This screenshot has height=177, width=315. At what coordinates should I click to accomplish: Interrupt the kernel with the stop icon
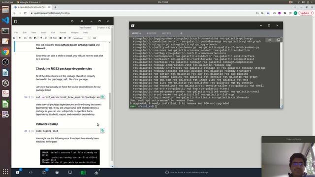coord(60,38)
